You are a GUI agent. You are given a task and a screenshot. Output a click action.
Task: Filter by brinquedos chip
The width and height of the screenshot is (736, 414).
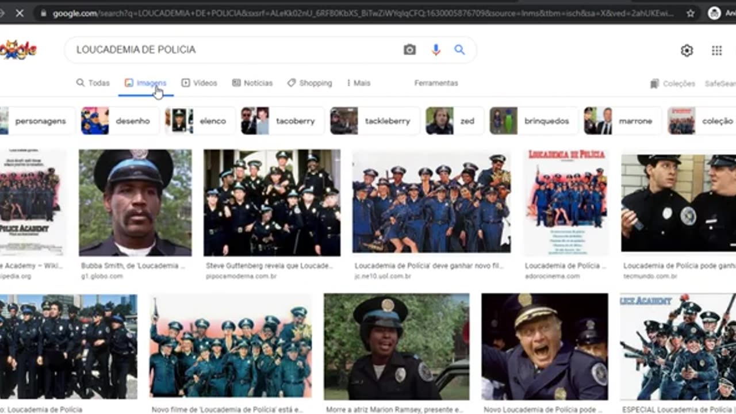click(534, 121)
